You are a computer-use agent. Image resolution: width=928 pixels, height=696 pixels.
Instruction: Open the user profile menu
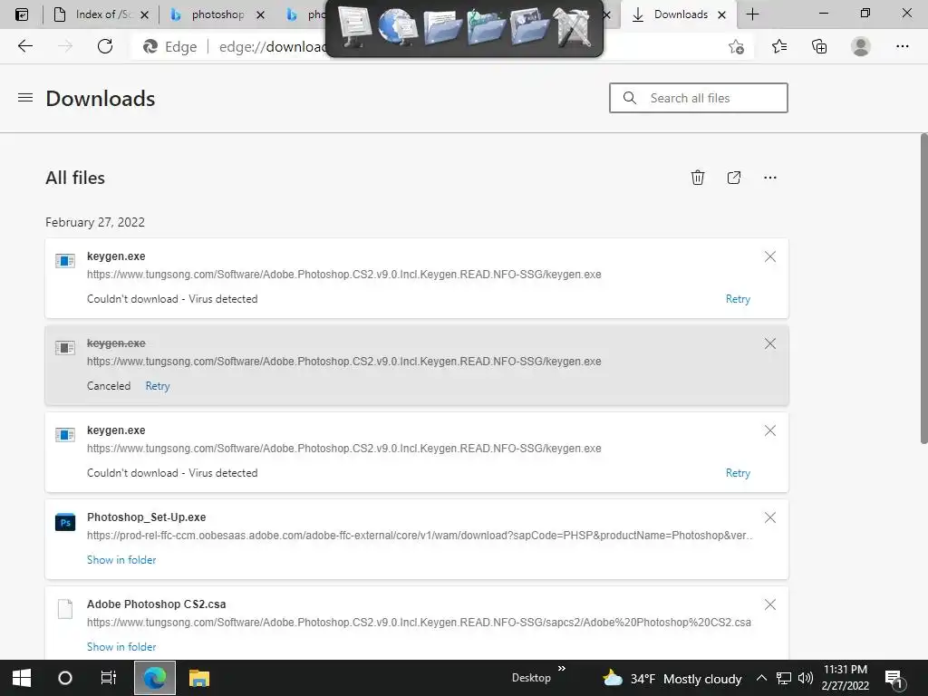tap(861, 46)
